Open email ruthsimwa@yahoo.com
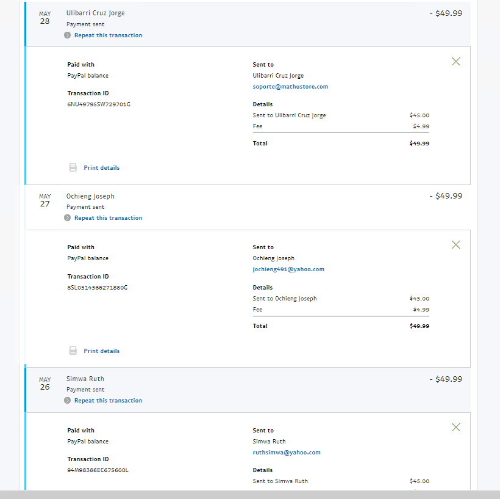The image size is (500, 499). (287, 453)
